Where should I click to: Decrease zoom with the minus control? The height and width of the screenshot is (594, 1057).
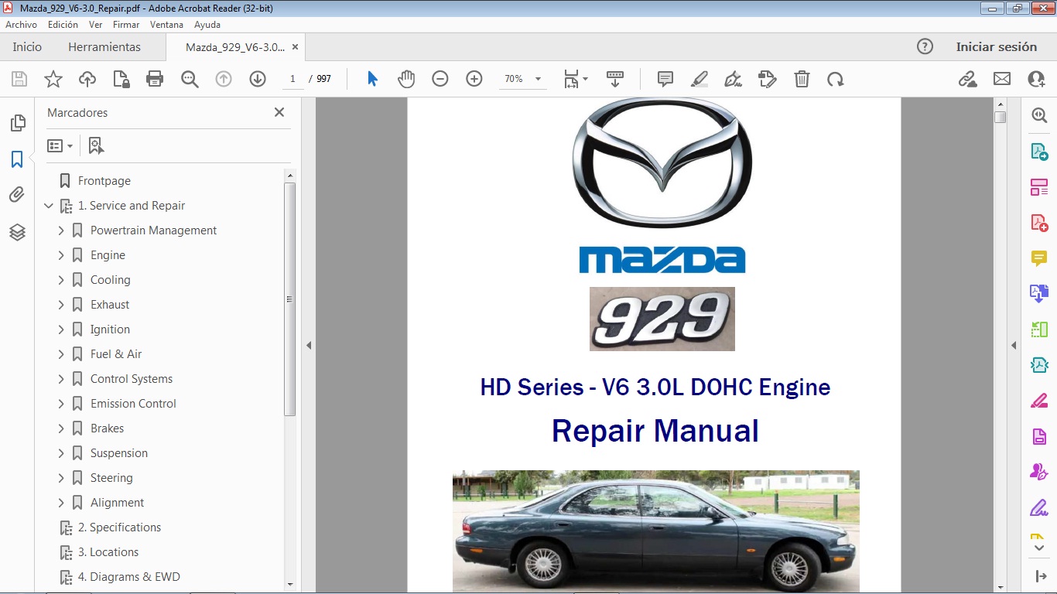440,78
